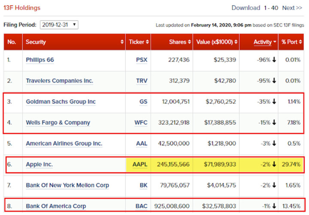
Task: Click the 1.14% portfolio cell
Action: click(x=294, y=101)
